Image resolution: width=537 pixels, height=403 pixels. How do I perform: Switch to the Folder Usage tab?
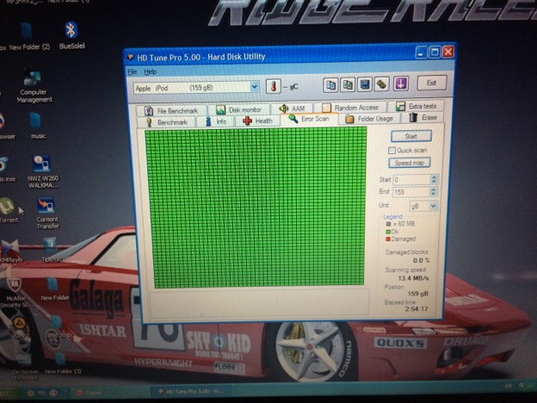[370, 118]
